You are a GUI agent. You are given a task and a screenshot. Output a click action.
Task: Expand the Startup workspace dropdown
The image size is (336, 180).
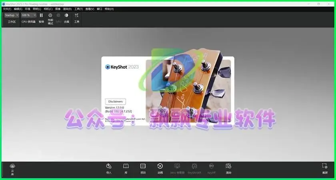12,15
